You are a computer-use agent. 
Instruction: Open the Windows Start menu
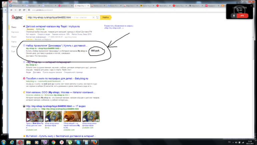point(4,142)
